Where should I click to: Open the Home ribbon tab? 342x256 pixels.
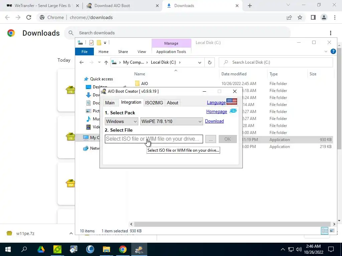point(104,52)
